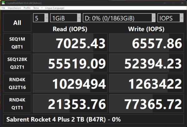Click the ? help menu
Screen dimensions: 187x127
click(x=42, y=7)
